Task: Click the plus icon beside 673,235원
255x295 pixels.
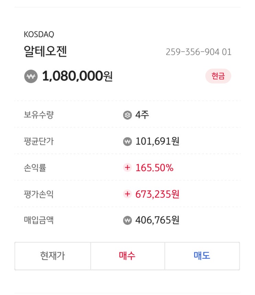Action: 127,194
